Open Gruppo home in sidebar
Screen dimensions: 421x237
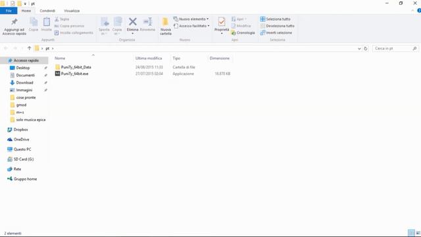(25, 179)
